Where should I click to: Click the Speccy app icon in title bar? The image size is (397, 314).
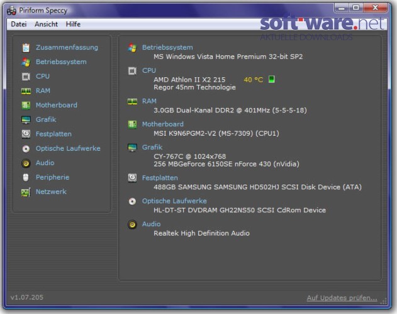click(x=12, y=11)
